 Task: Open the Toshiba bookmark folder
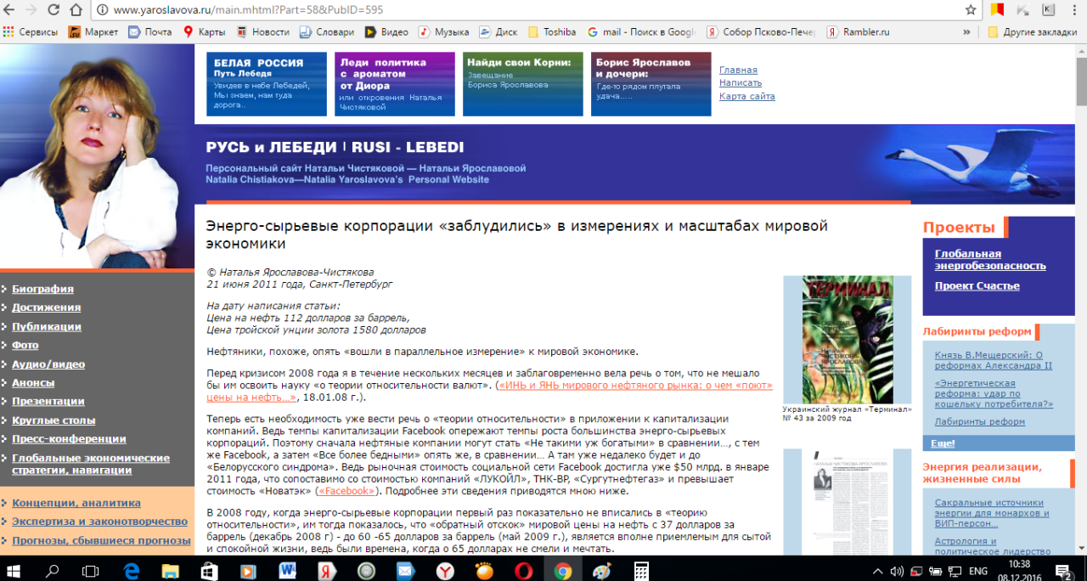point(552,32)
